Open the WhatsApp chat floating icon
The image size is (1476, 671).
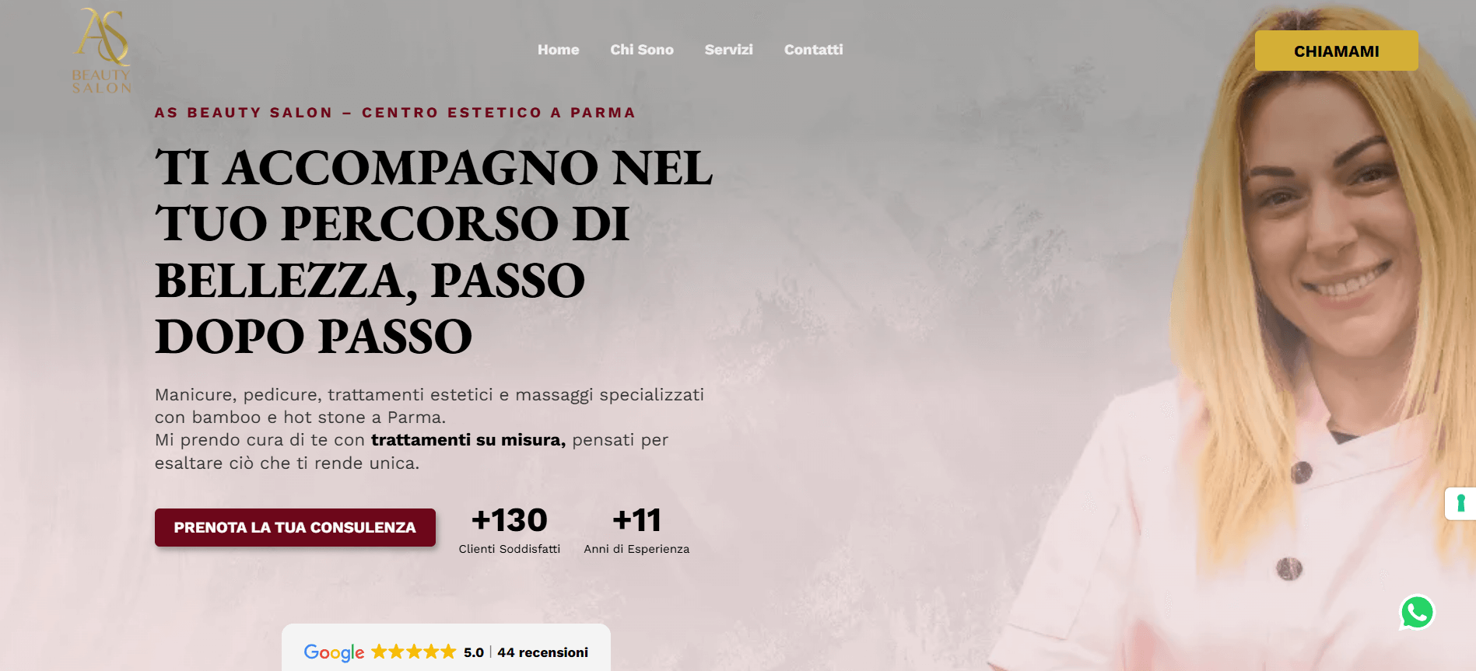tap(1417, 613)
